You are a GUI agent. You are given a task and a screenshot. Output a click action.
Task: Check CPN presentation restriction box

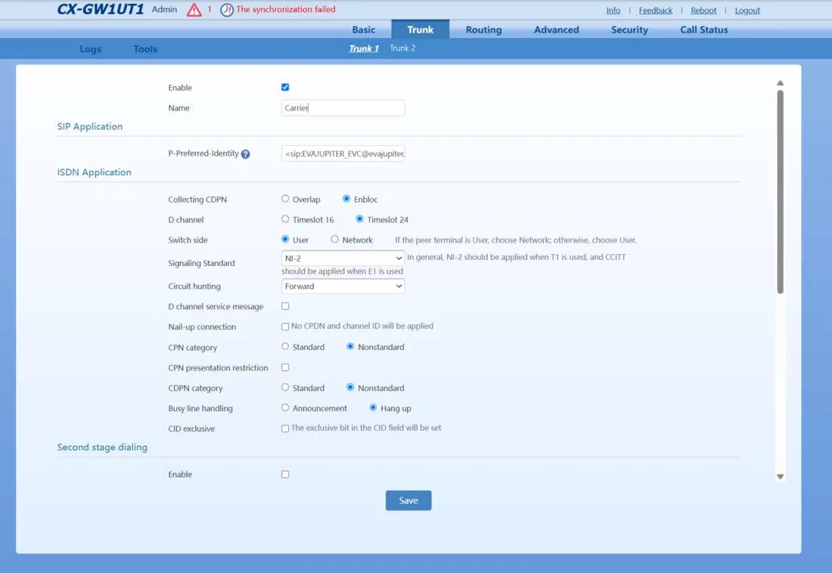(285, 367)
